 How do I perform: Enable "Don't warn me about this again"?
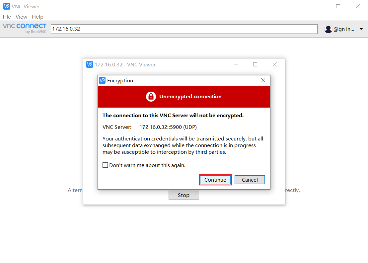click(x=105, y=165)
